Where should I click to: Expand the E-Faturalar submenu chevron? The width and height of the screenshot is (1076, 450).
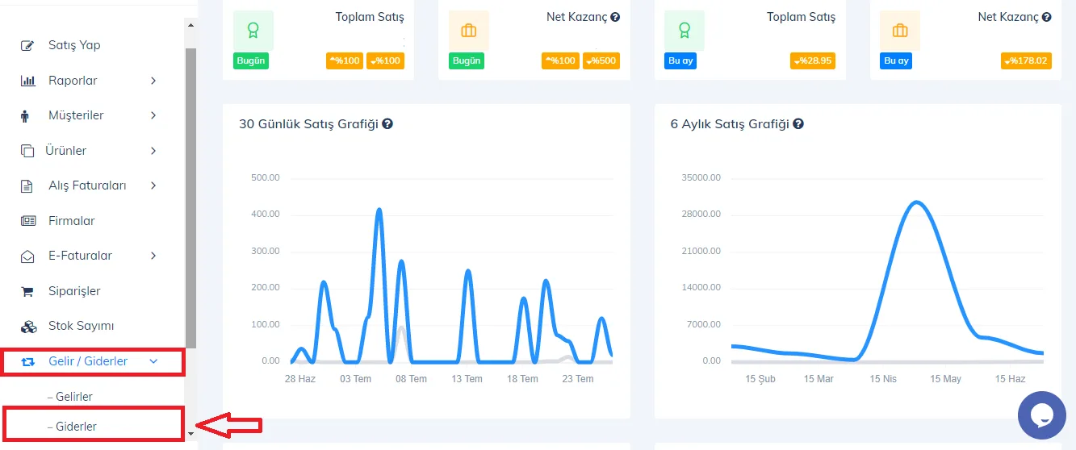[153, 256]
